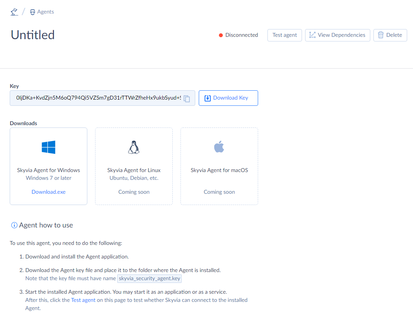Follow the Test agent link in step 3
Image resolution: width=413 pixels, height=317 pixels.
[83, 300]
